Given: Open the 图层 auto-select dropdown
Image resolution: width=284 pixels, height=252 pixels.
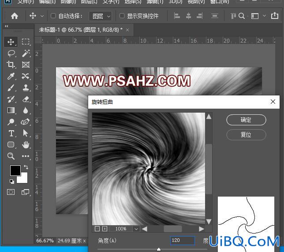Looking at the screenshot, I should [x=101, y=16].
